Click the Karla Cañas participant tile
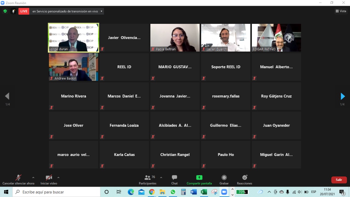Viewport: 350px width, 197px height. click(x=124, y=155)
